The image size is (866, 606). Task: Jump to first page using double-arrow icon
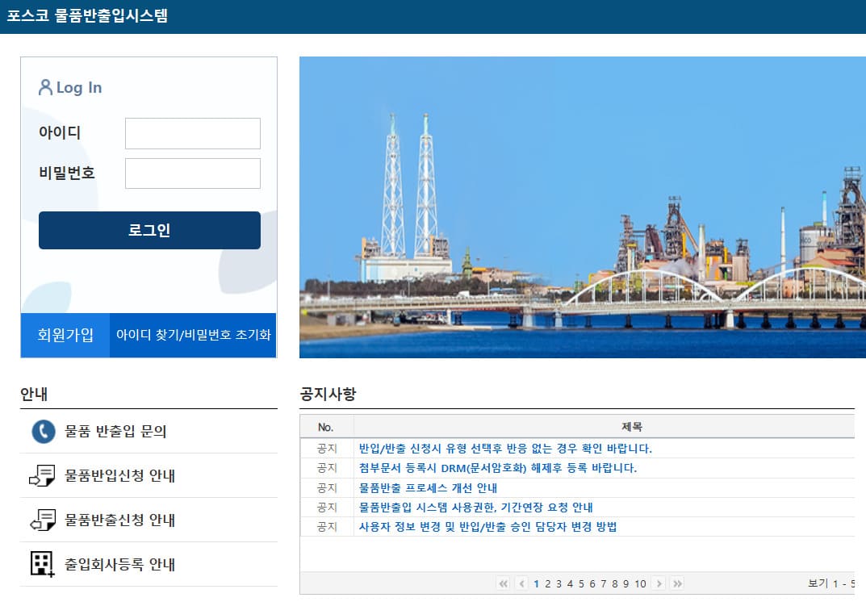coord(502,582)
